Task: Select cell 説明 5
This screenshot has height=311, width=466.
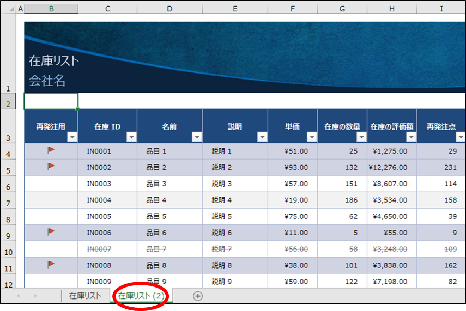Action: (x=235, y=217)
